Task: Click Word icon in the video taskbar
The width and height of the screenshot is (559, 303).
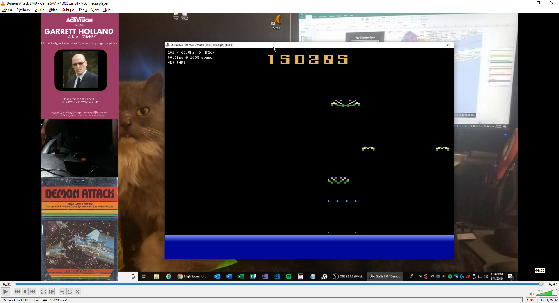Action: tap(229, 276)
